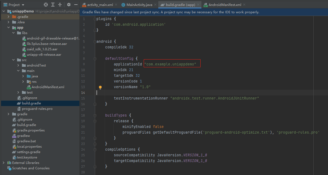328x175 pixels.
Task: Click 'com.android.application' plugin id string
Action: (139, 24)
